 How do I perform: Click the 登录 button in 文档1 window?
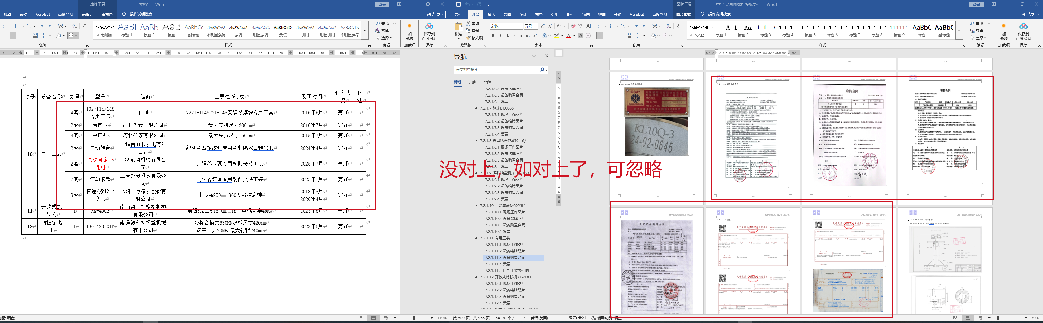pos(382,4)
